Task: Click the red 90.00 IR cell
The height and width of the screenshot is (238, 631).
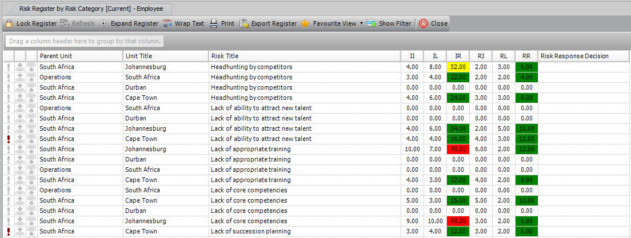Action: pyautogui.click(x=458, y=221)
